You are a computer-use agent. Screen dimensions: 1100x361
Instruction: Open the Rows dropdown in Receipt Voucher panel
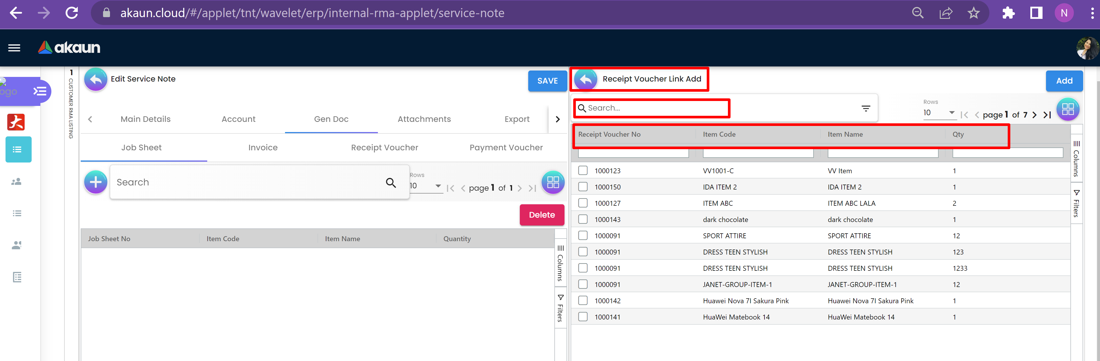tap(939, 113)
